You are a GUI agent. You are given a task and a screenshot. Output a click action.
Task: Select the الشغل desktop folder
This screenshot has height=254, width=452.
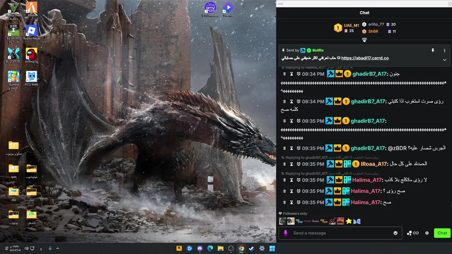[31, 217]
